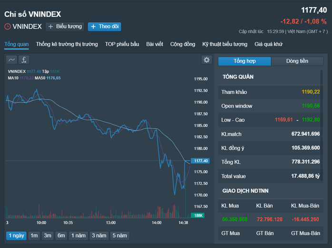Image resolution: width=332 pixels, height=248 pixels.
Task: Click the VNINDEX 1177.40 chart legend
Action: tap(24, 72)
